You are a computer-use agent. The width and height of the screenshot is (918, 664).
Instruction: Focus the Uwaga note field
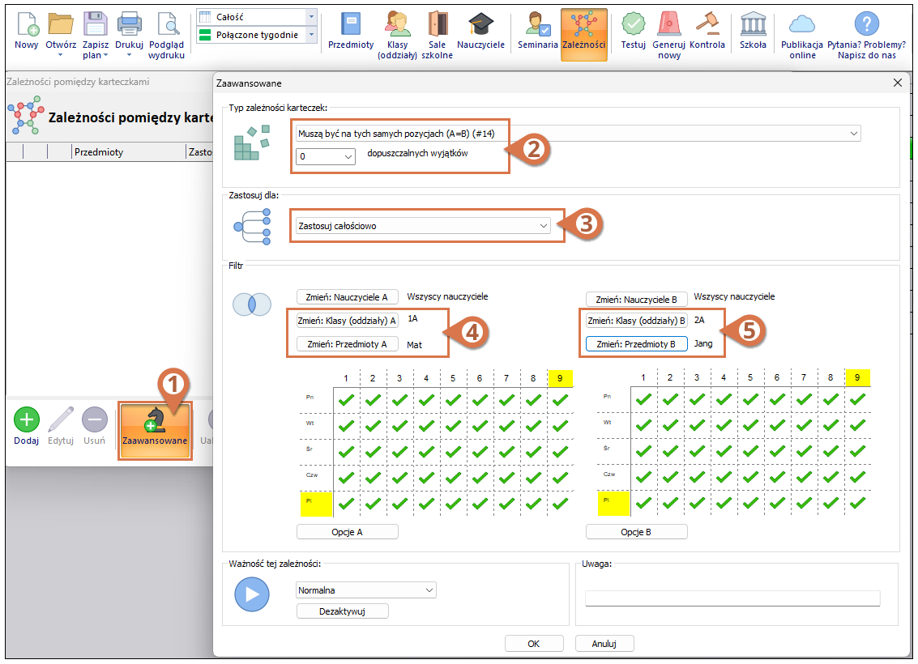(732, 598)
